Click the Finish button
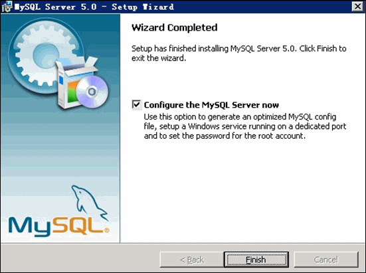366x273 pixels. pos(256,260)
